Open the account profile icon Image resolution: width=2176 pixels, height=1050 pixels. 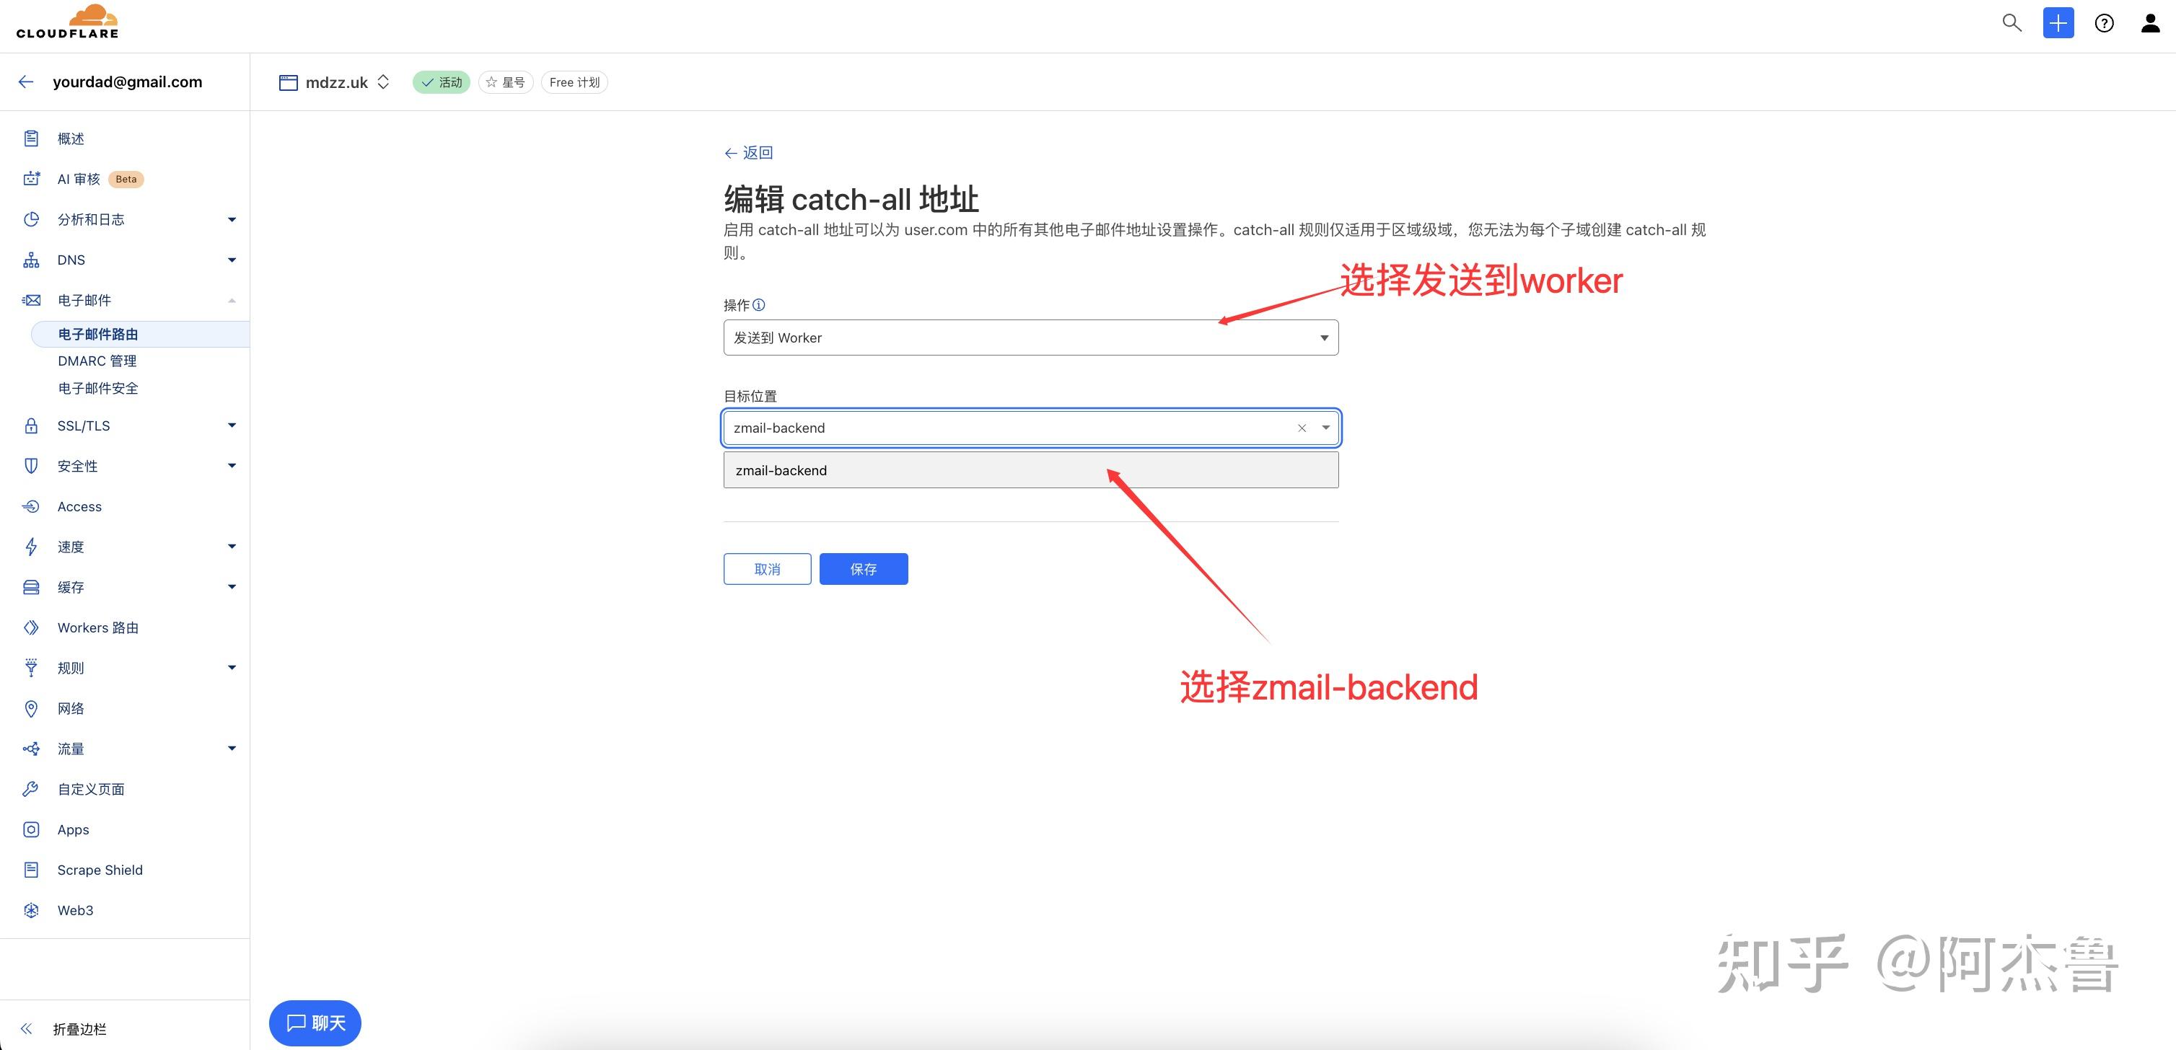[x=2149, y=23]
